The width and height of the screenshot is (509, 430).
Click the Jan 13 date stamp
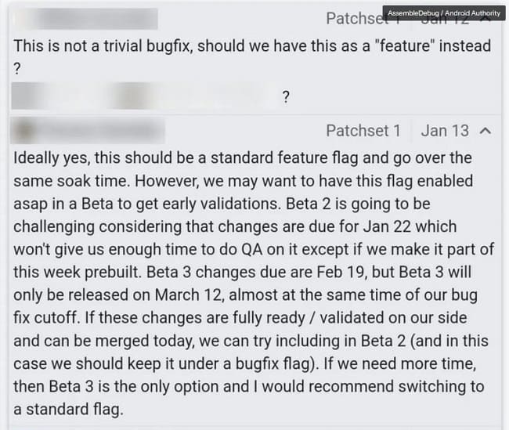(x=445, y=131)
